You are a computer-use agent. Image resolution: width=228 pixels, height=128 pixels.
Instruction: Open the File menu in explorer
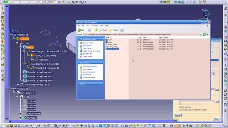click(78, 26)
